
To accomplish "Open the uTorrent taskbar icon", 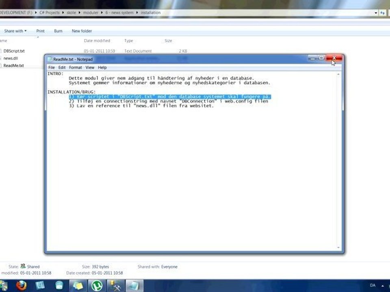I will pyautogui.click(x=97, y=286).
